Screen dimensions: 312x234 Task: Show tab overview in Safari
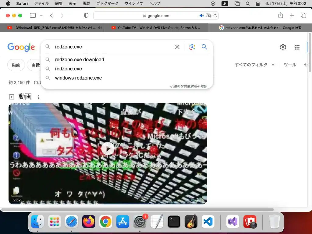pos(303,15)
